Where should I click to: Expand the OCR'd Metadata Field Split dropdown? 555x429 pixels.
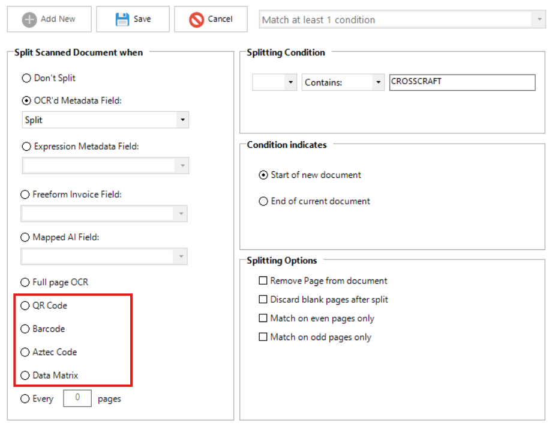click(x=182, y=120)
